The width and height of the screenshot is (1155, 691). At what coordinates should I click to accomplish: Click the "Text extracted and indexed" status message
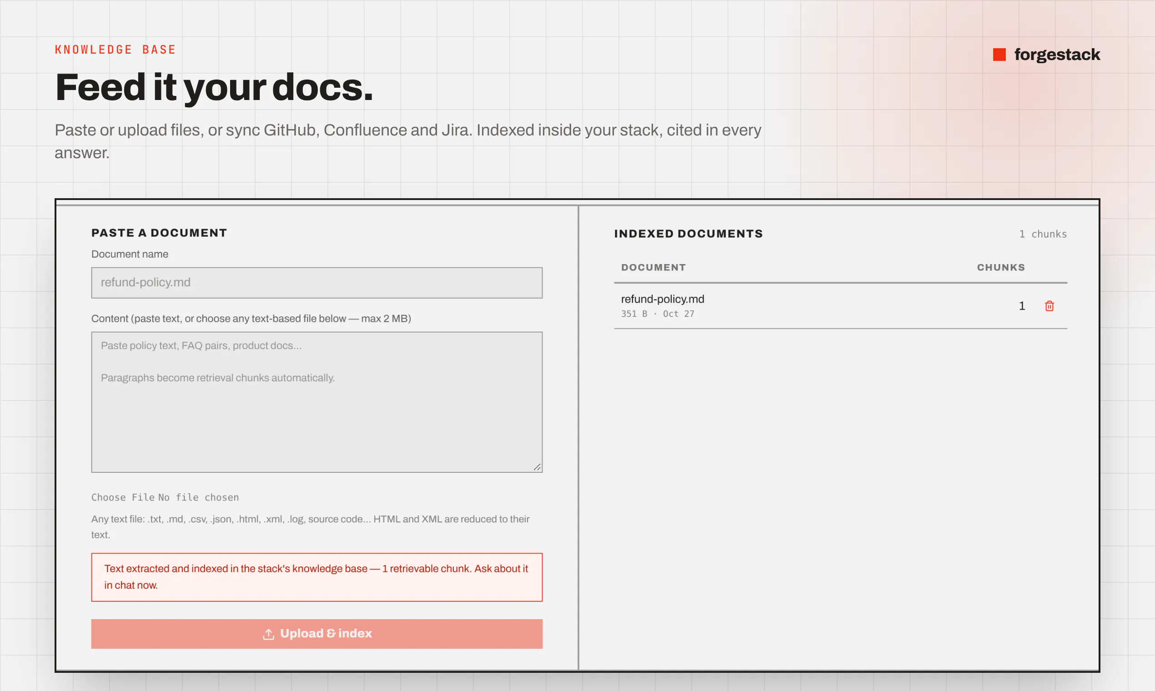pyautogui.click(x=316, y=577)
